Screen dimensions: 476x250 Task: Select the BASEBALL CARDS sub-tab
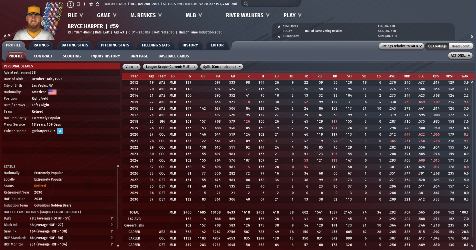(x=174, y=56)
